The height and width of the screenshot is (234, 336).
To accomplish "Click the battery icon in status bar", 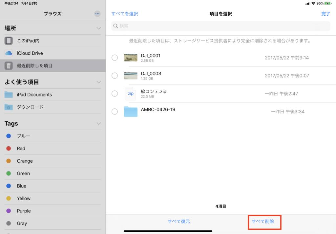I will tap(328, 3).
